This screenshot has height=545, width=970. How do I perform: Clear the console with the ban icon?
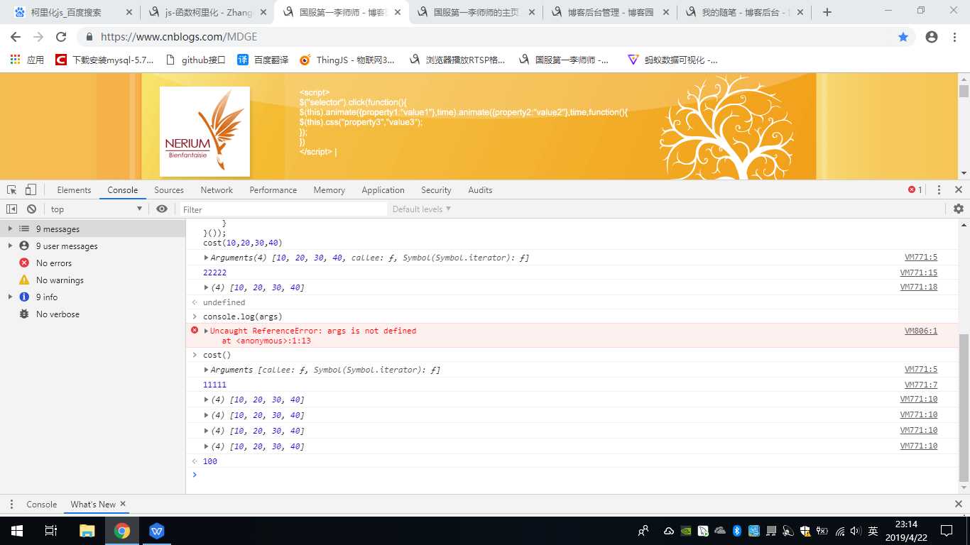(31, 209)
